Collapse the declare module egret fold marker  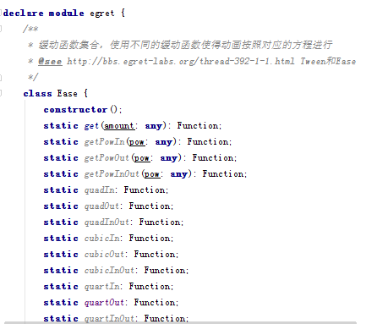[1, 13]
